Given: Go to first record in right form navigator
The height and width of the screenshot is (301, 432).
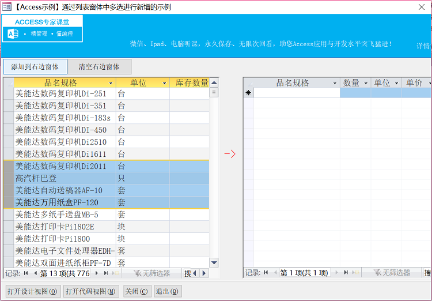Looking at the screenshot, I should click(x=266, y=273).
